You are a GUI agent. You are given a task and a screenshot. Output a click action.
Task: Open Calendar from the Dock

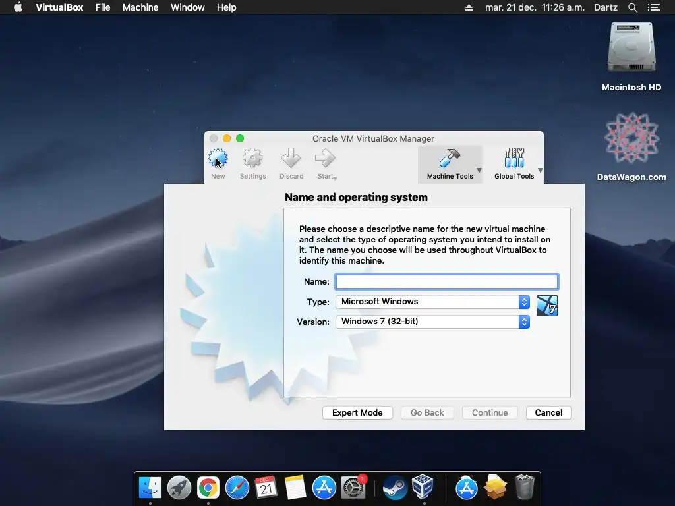click(266, 488)
